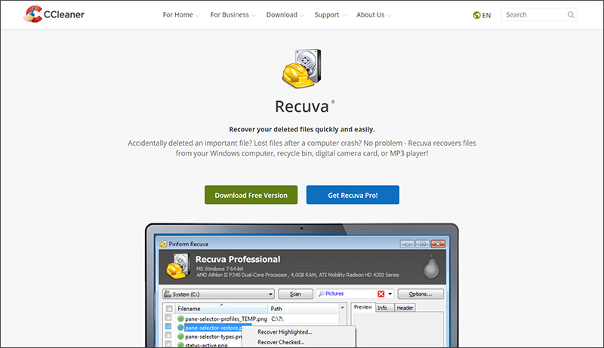Open the Support menu
The height and width of the screenshot is (348, 604).
pyautogui.click(x=330, y=14)
